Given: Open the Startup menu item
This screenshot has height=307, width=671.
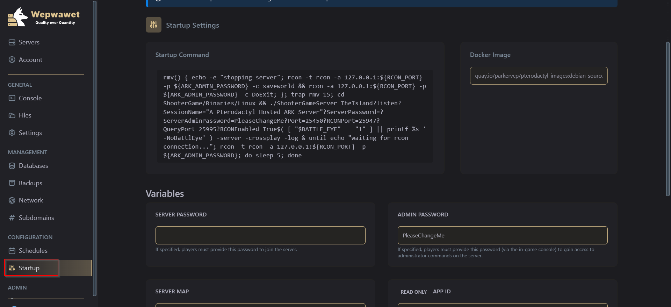Looking at the screenshot, I should 29,268.
